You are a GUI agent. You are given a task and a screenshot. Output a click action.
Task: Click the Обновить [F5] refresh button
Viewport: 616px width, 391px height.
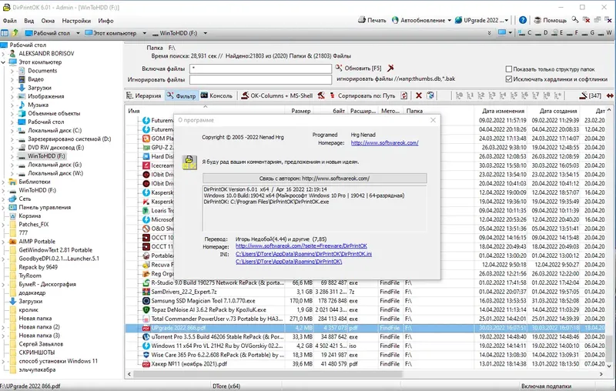click(x=358, y=68)
